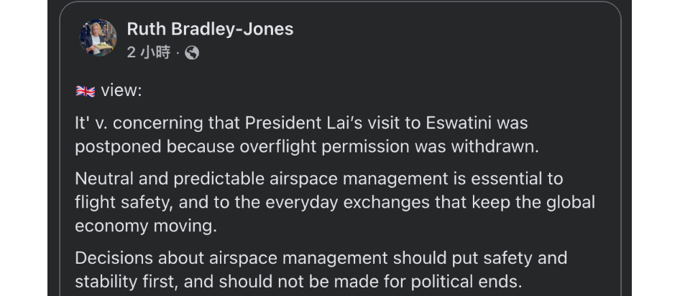Open the Ruth Bradley-Jones profile name link
Screen dimensions: 685x296
point(210,29)
